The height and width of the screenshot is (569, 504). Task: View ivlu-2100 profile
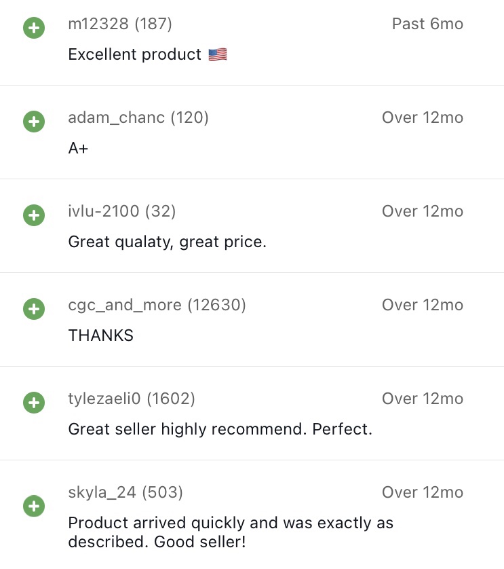(x=104, y=212)
